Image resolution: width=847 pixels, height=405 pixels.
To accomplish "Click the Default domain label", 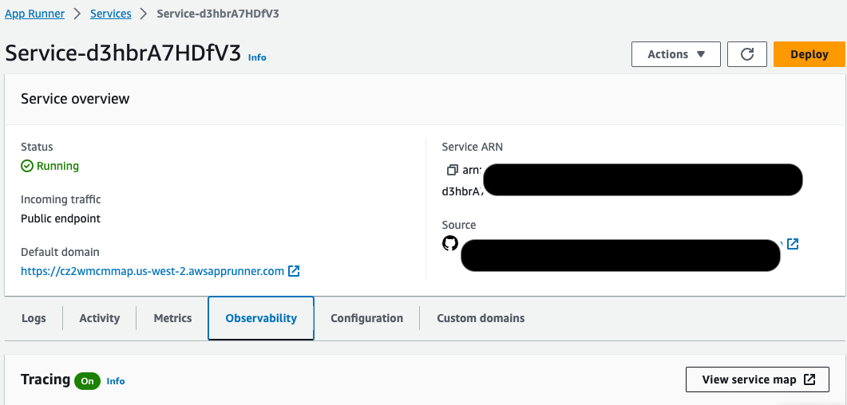I will pyautogui.click(x=60, y=252).
